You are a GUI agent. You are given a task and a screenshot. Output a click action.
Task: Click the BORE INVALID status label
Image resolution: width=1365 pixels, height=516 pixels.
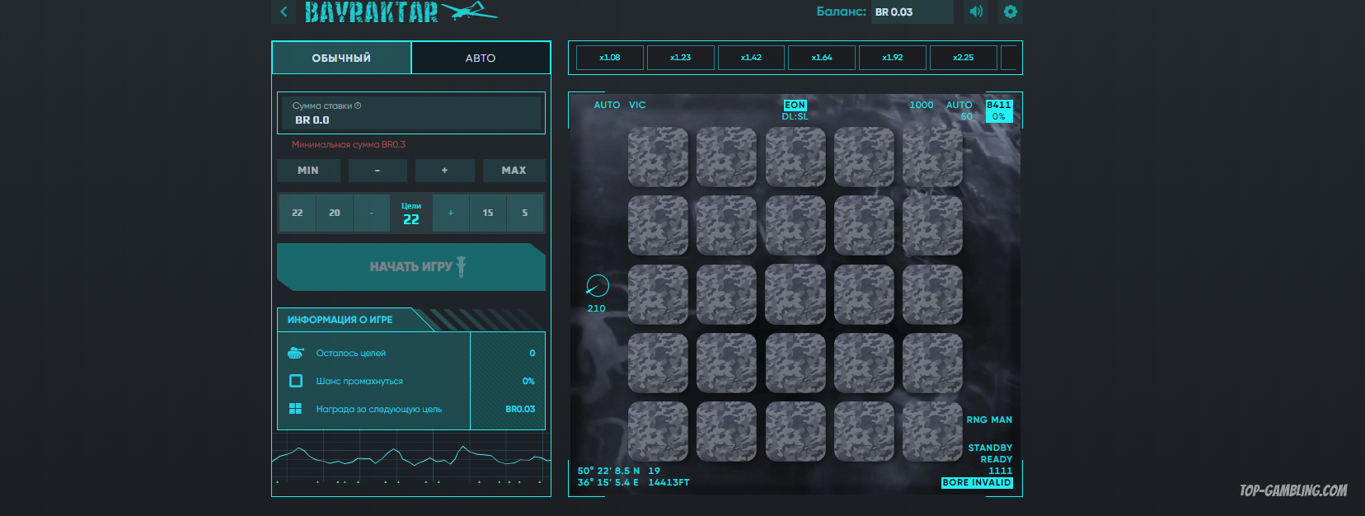[x=977, y=483]
